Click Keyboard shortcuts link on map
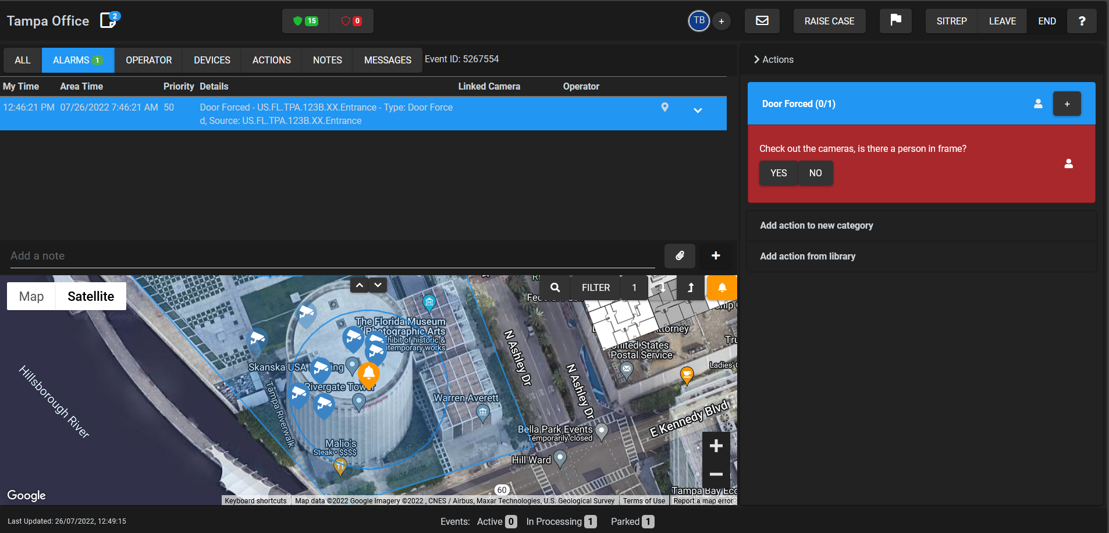 click(255, 501)
